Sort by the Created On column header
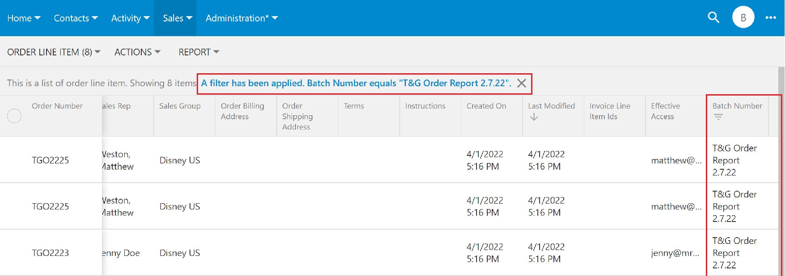The image size is (785, 276). [486, 106]
